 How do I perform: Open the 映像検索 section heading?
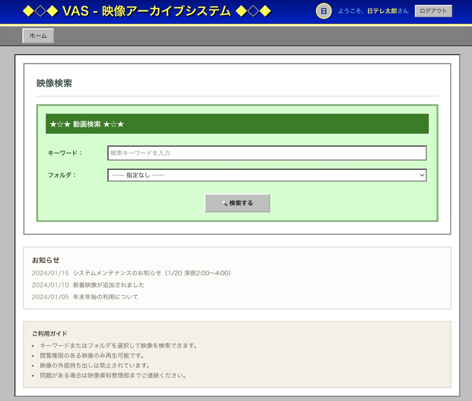pyautogui.click(x=55, y=83)
